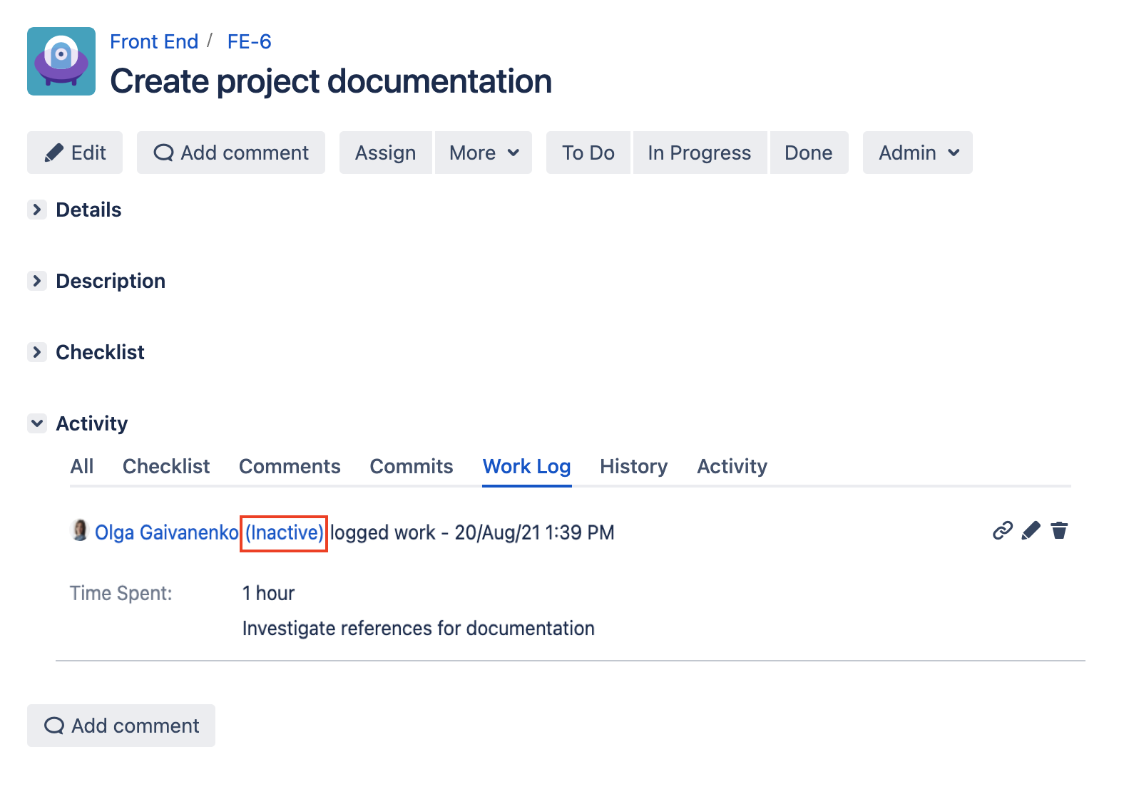Image resolution: width=1124 pixels, height=794 pixels.
Task: Click Olga Gaivanenko's avatar image
Action: coord(80,531)
